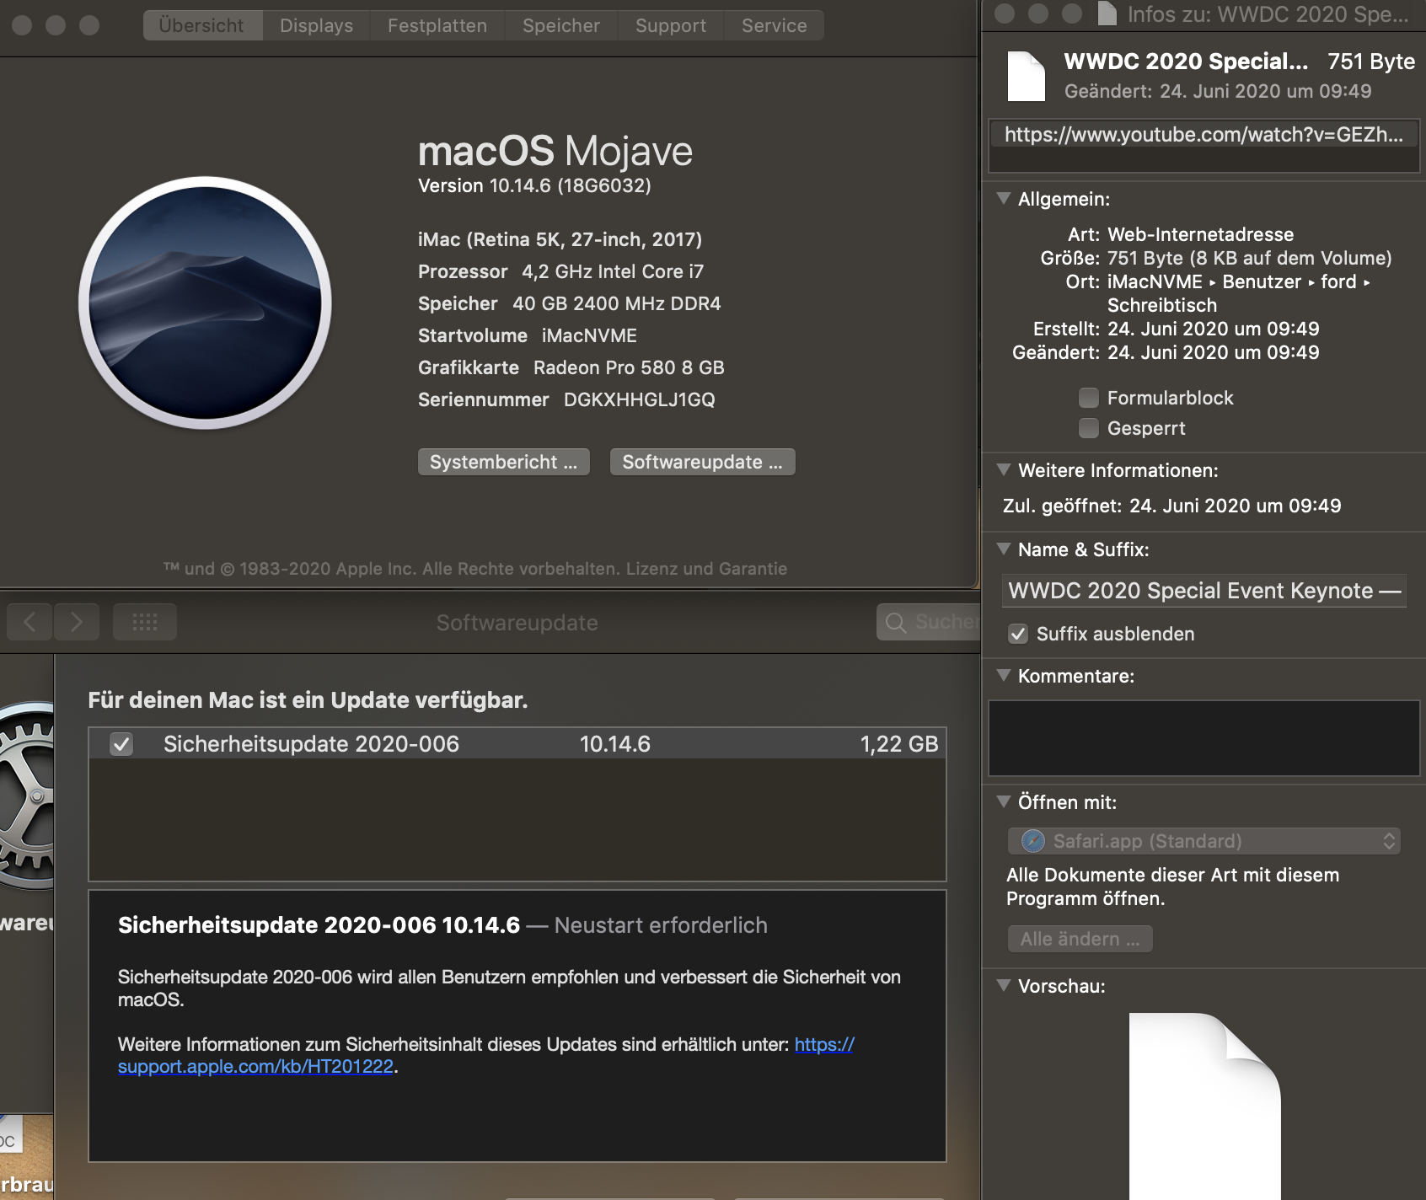Select the Support tab
1426x1200 pixels.
[x=671, y=25]
